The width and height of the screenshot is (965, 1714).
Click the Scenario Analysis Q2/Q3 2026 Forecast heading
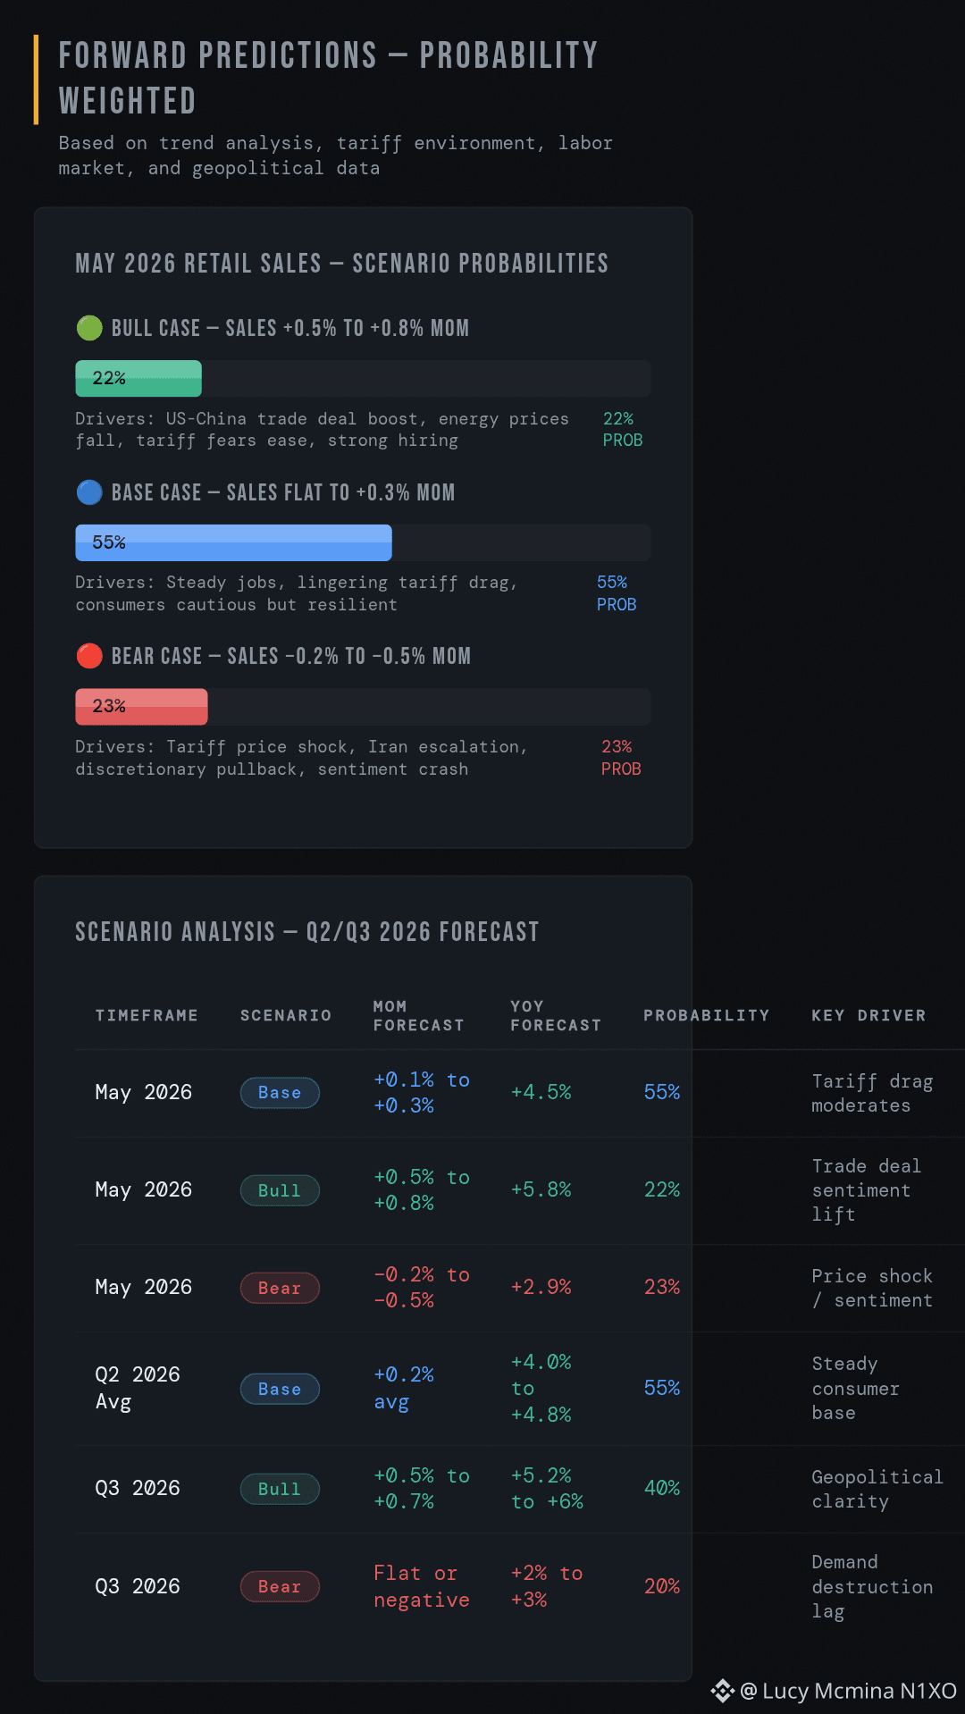307,932
